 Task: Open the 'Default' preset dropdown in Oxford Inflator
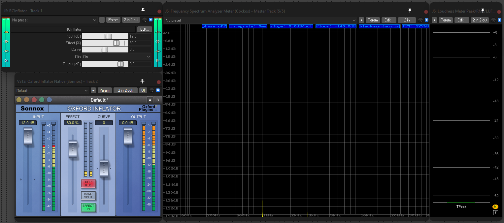coord(52,90)
